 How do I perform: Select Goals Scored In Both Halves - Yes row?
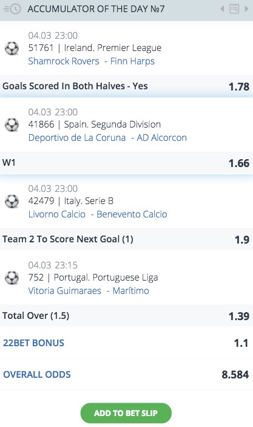(x=126, y=86)
